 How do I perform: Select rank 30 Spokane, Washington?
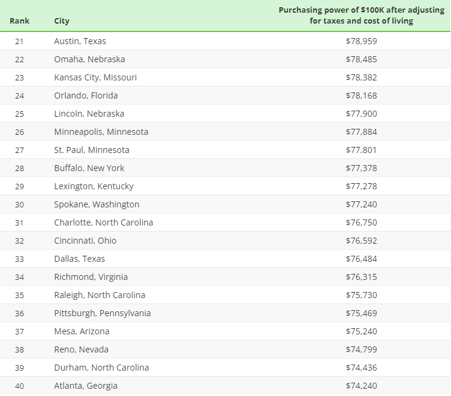coord(225,204)
